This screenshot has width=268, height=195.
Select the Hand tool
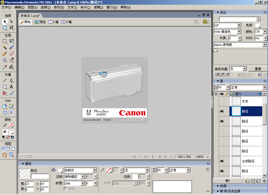[x=5, y=155]
